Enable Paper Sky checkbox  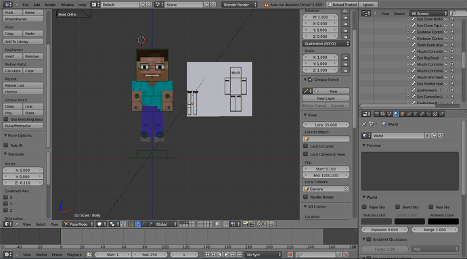pos(364,207)
